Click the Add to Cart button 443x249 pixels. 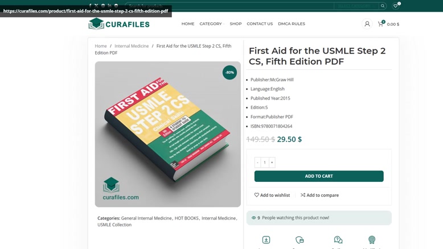319,176
